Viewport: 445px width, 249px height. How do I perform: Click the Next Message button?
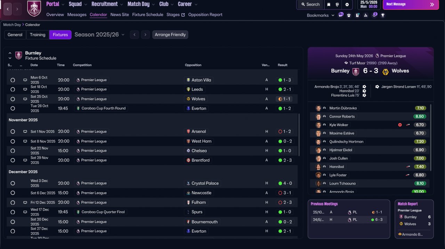pyautogui.click(x=411, y=5)
